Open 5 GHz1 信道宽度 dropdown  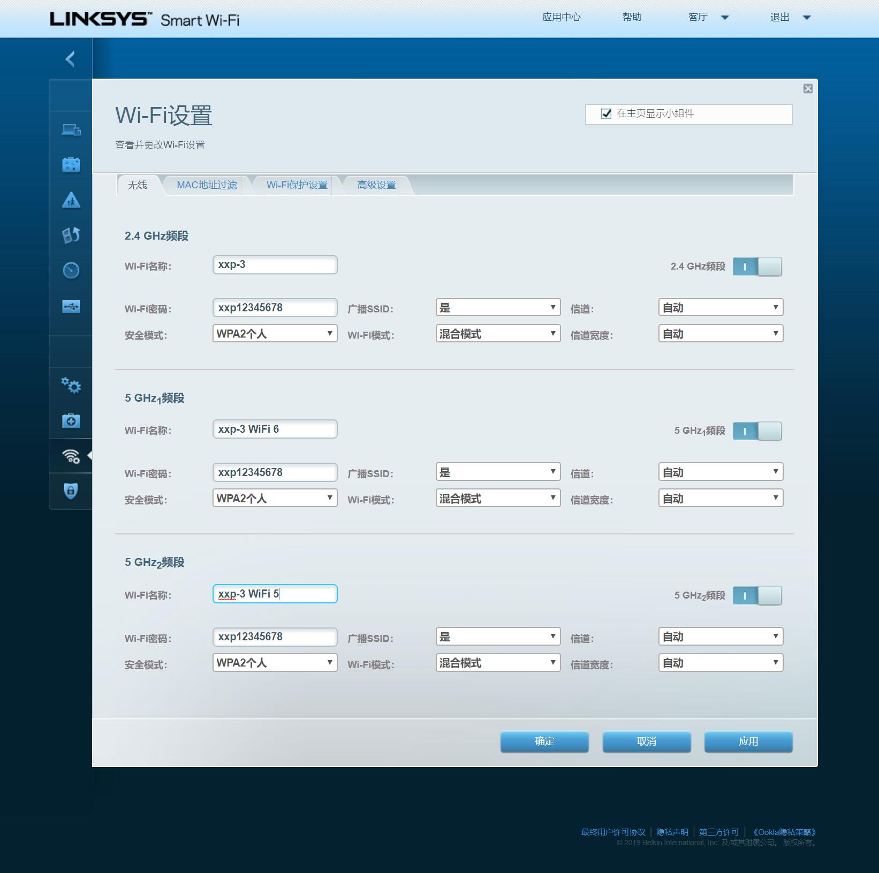pyautogui.click(x=721, y=498)
